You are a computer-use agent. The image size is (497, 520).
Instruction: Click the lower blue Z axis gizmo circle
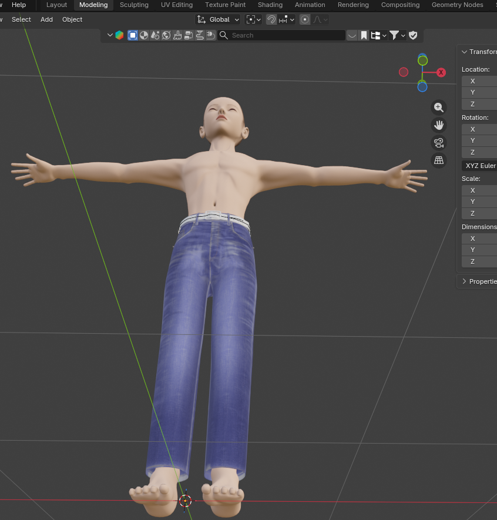422,87
